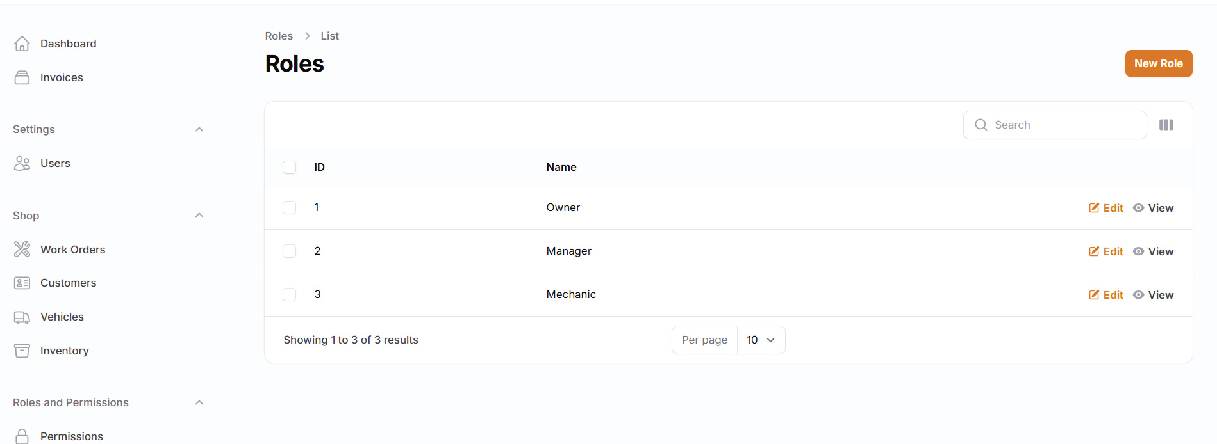
Task: Click the Customers ID card icon
Action: (x=22, y=283)
